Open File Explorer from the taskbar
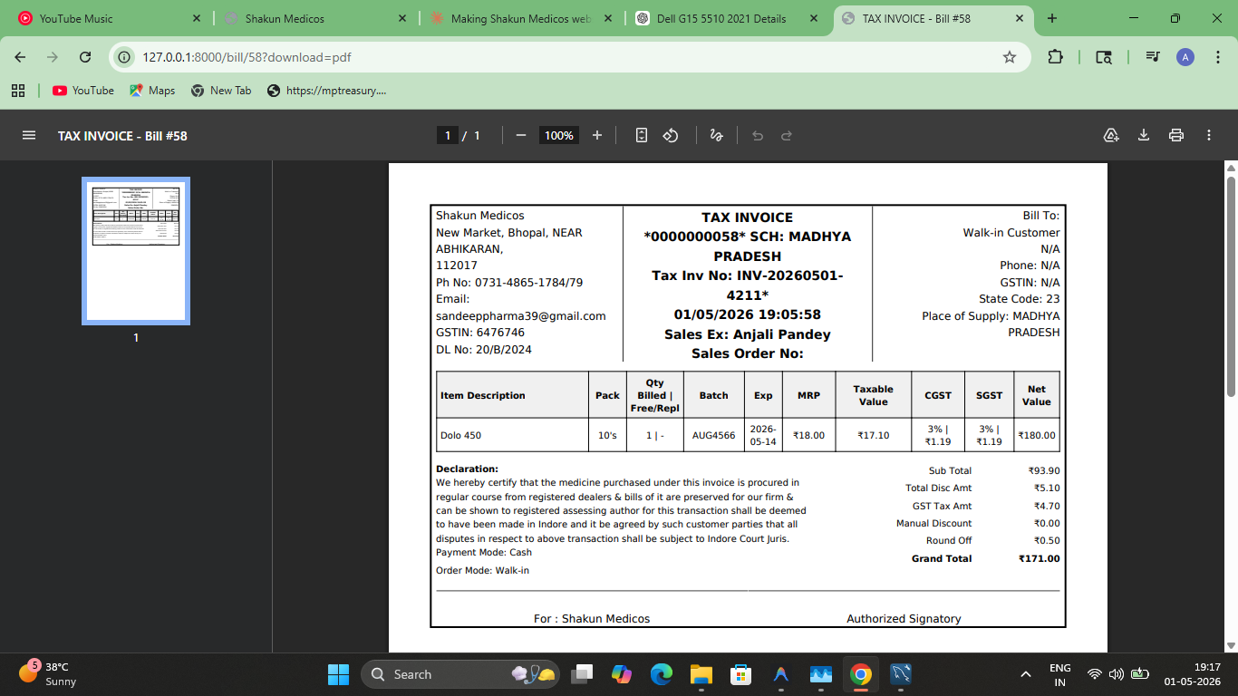Viewport: 1238px width, 696px height. coord(701,674)
